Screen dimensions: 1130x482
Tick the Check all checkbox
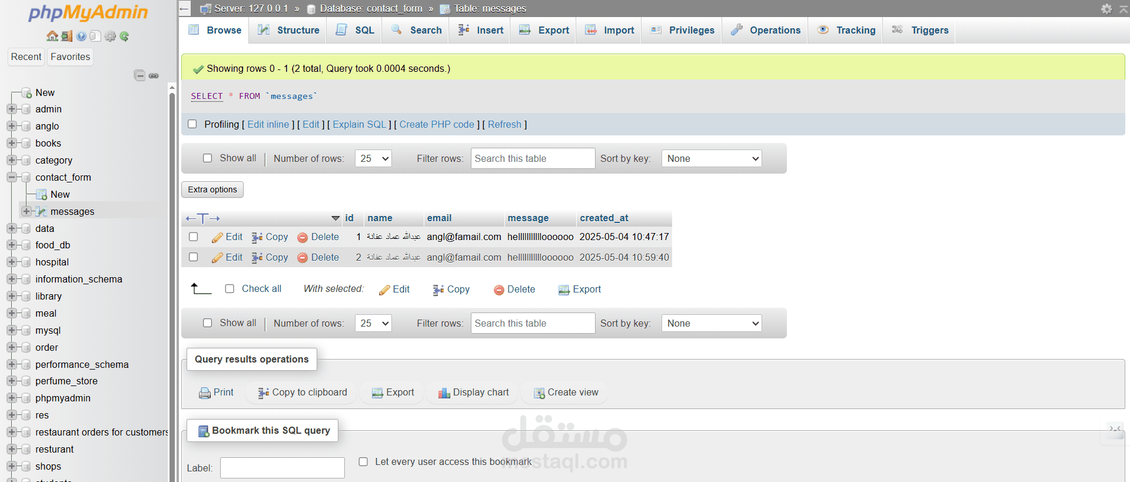(x=230, y=289)
